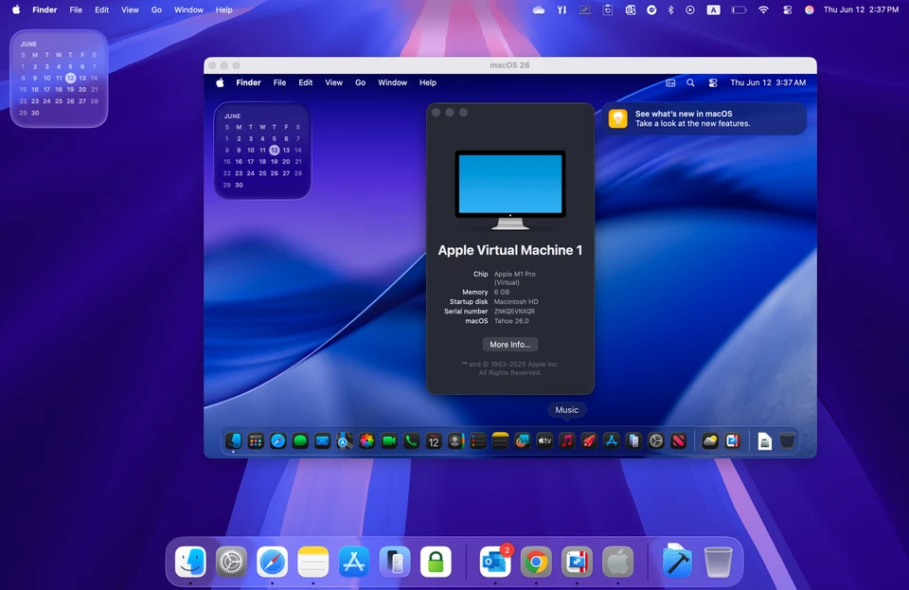
Task: Click the More Info... button
Action: point(510,344)
